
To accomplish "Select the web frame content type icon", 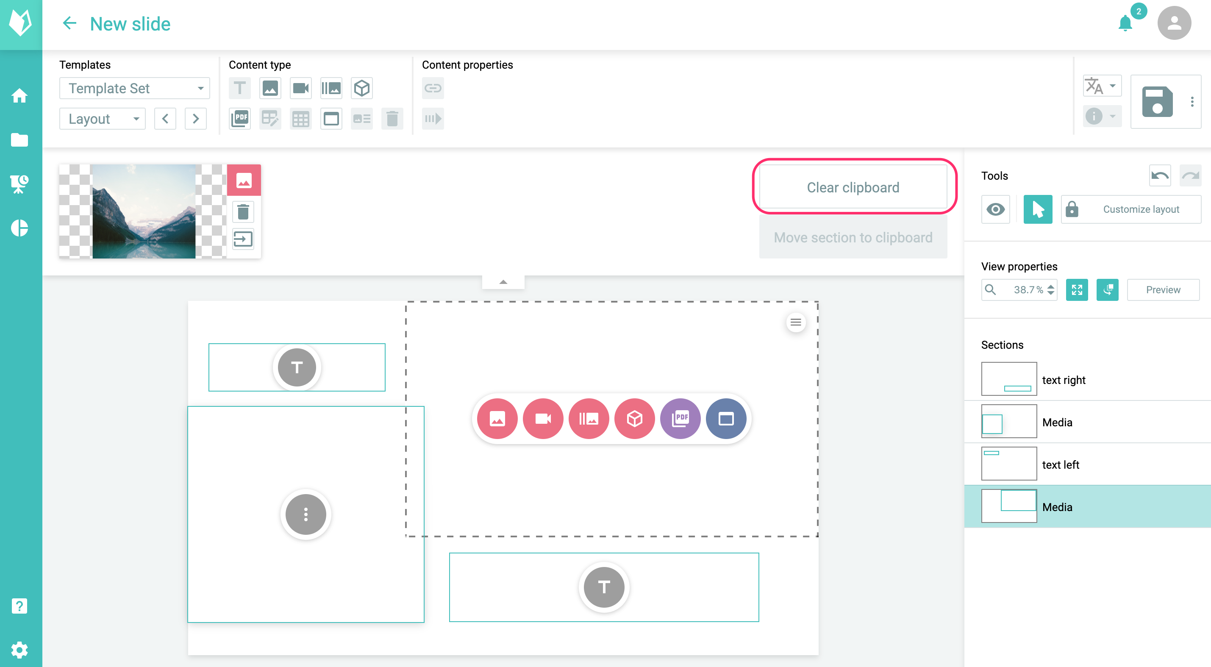I will point(331,119).
